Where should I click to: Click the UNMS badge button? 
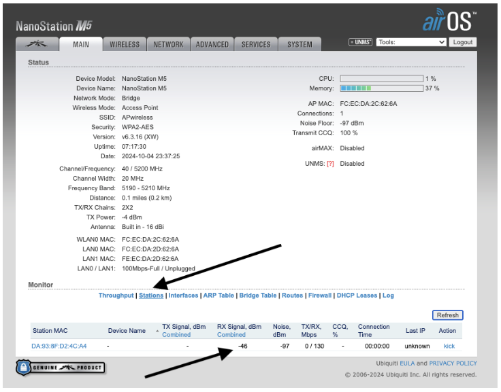click(360, 42)
